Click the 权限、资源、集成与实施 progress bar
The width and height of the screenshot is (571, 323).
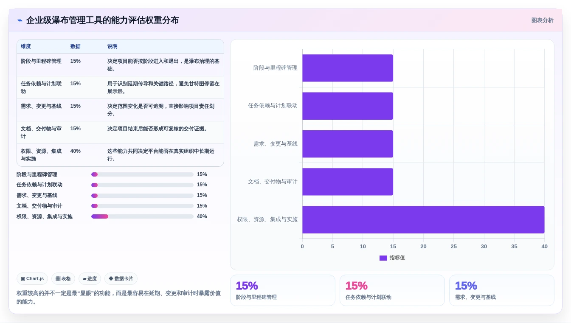142,216
